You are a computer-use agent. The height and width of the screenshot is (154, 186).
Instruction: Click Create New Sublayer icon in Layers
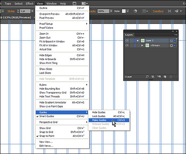coord(159,76)
